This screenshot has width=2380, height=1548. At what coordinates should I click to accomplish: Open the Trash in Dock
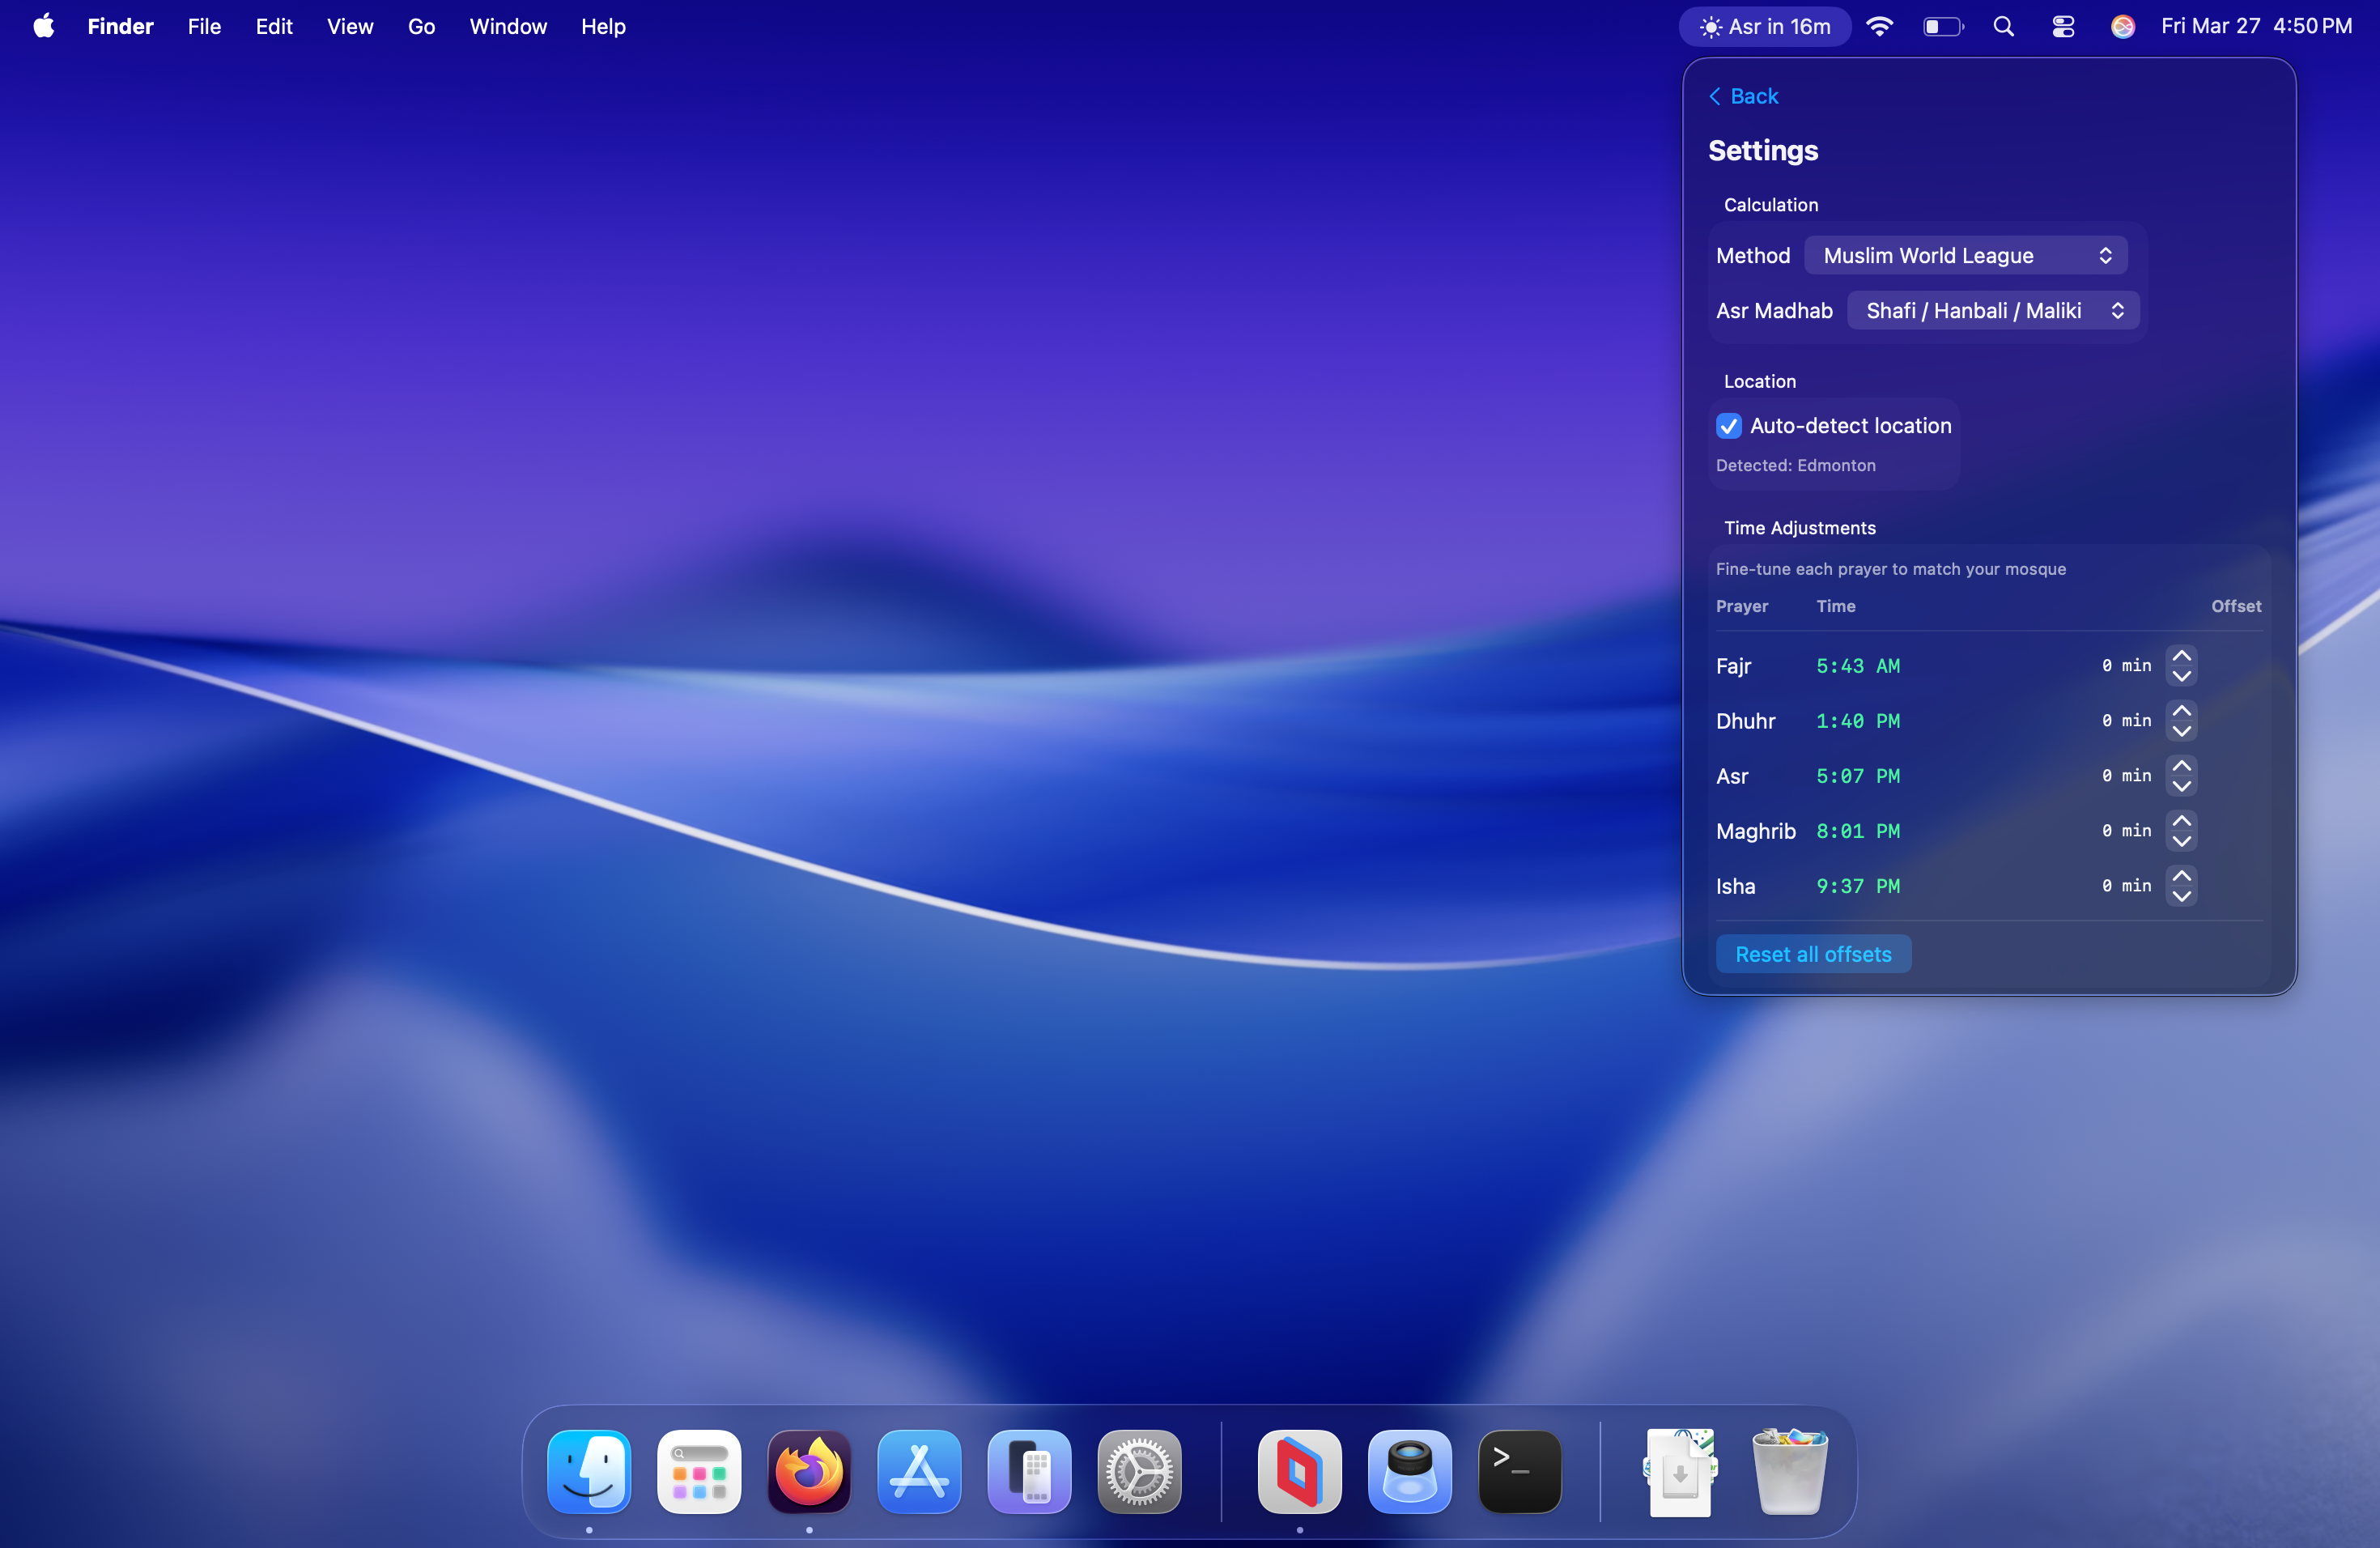(1790, 1471)
